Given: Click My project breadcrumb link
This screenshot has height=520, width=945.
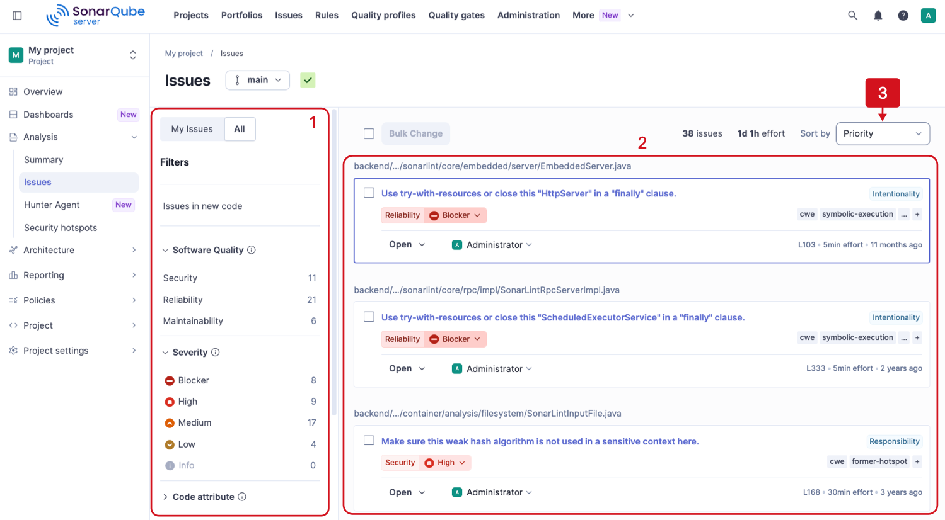Looking at the screenshot, I should pos(184,54).
